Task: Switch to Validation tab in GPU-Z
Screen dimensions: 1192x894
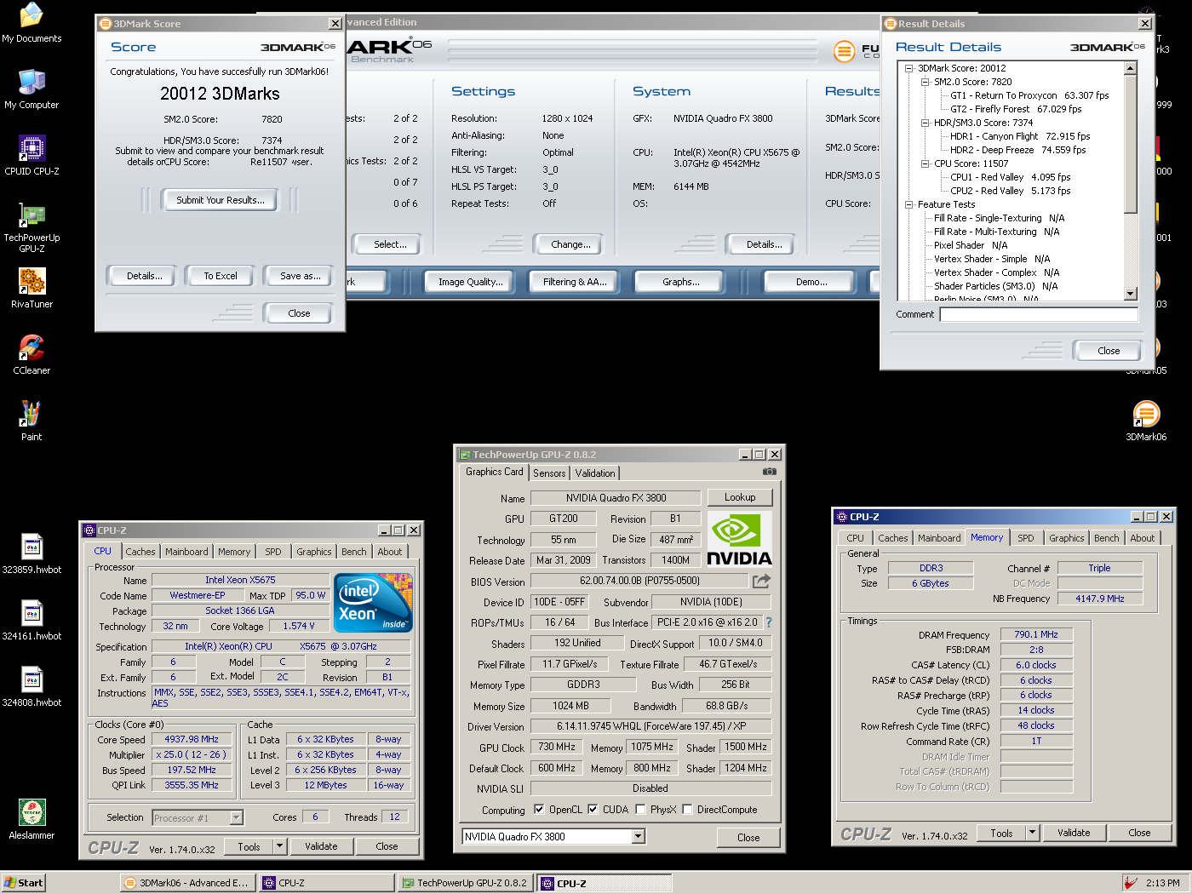Action: click(595, 473)
